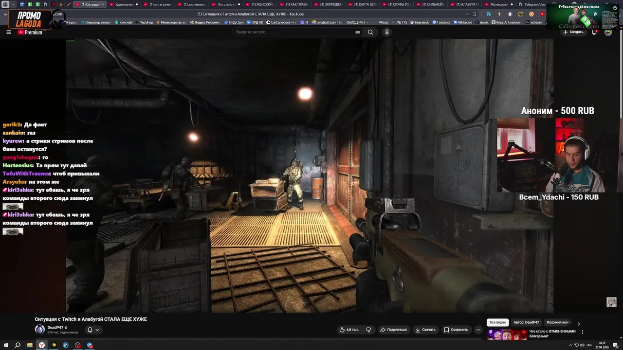The height and width of the screenshot is (350, 623).
Task: Click the magnifier search button
Action: 370,32
